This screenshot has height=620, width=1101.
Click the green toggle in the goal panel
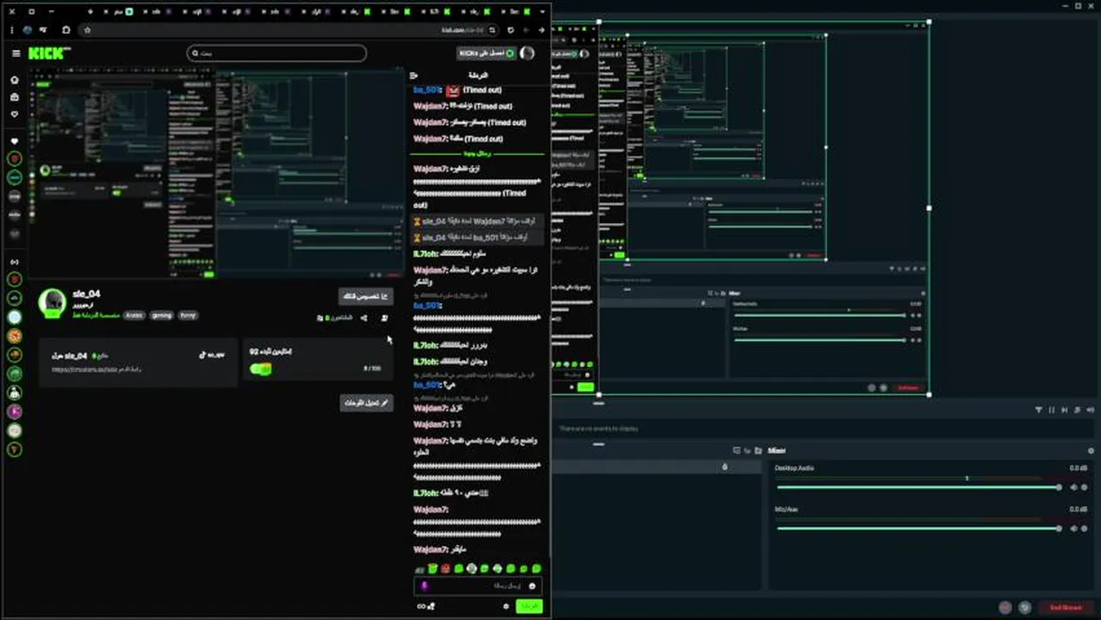[260, 369]
